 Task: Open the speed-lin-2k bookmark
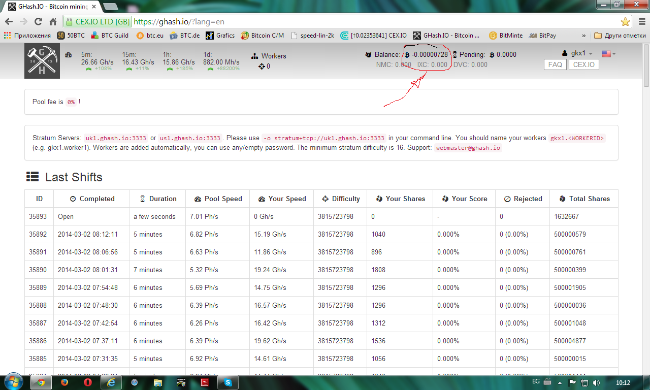point(313,36)
